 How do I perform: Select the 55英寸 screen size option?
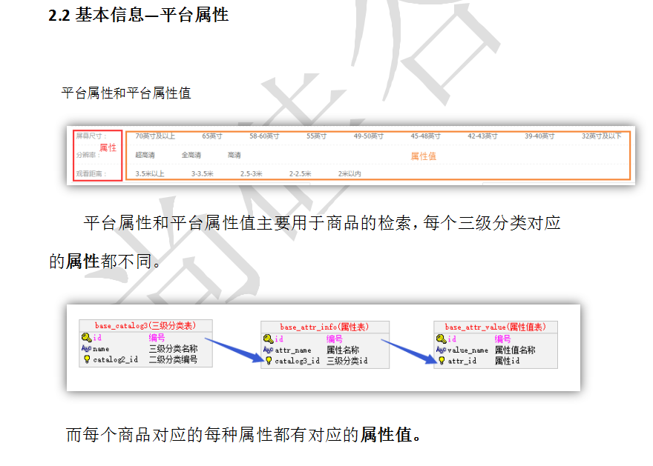[x=316, y=136]
